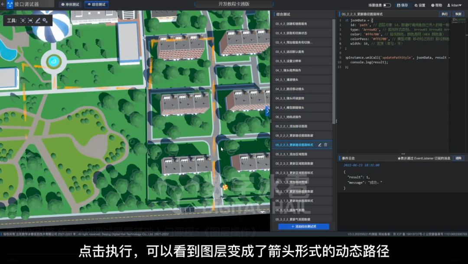The height and width of the screenshot is (264, 468).
Task: Click the color '#ff6700' value on line 4
Action: tap(372, 34)
